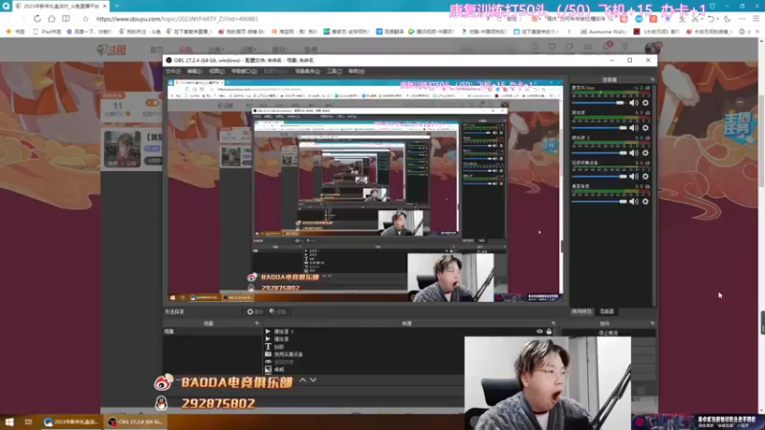This screenshot has height=430, width=765.
Task: Switch to the 转场特效 tab
Action: pos(581,312)
